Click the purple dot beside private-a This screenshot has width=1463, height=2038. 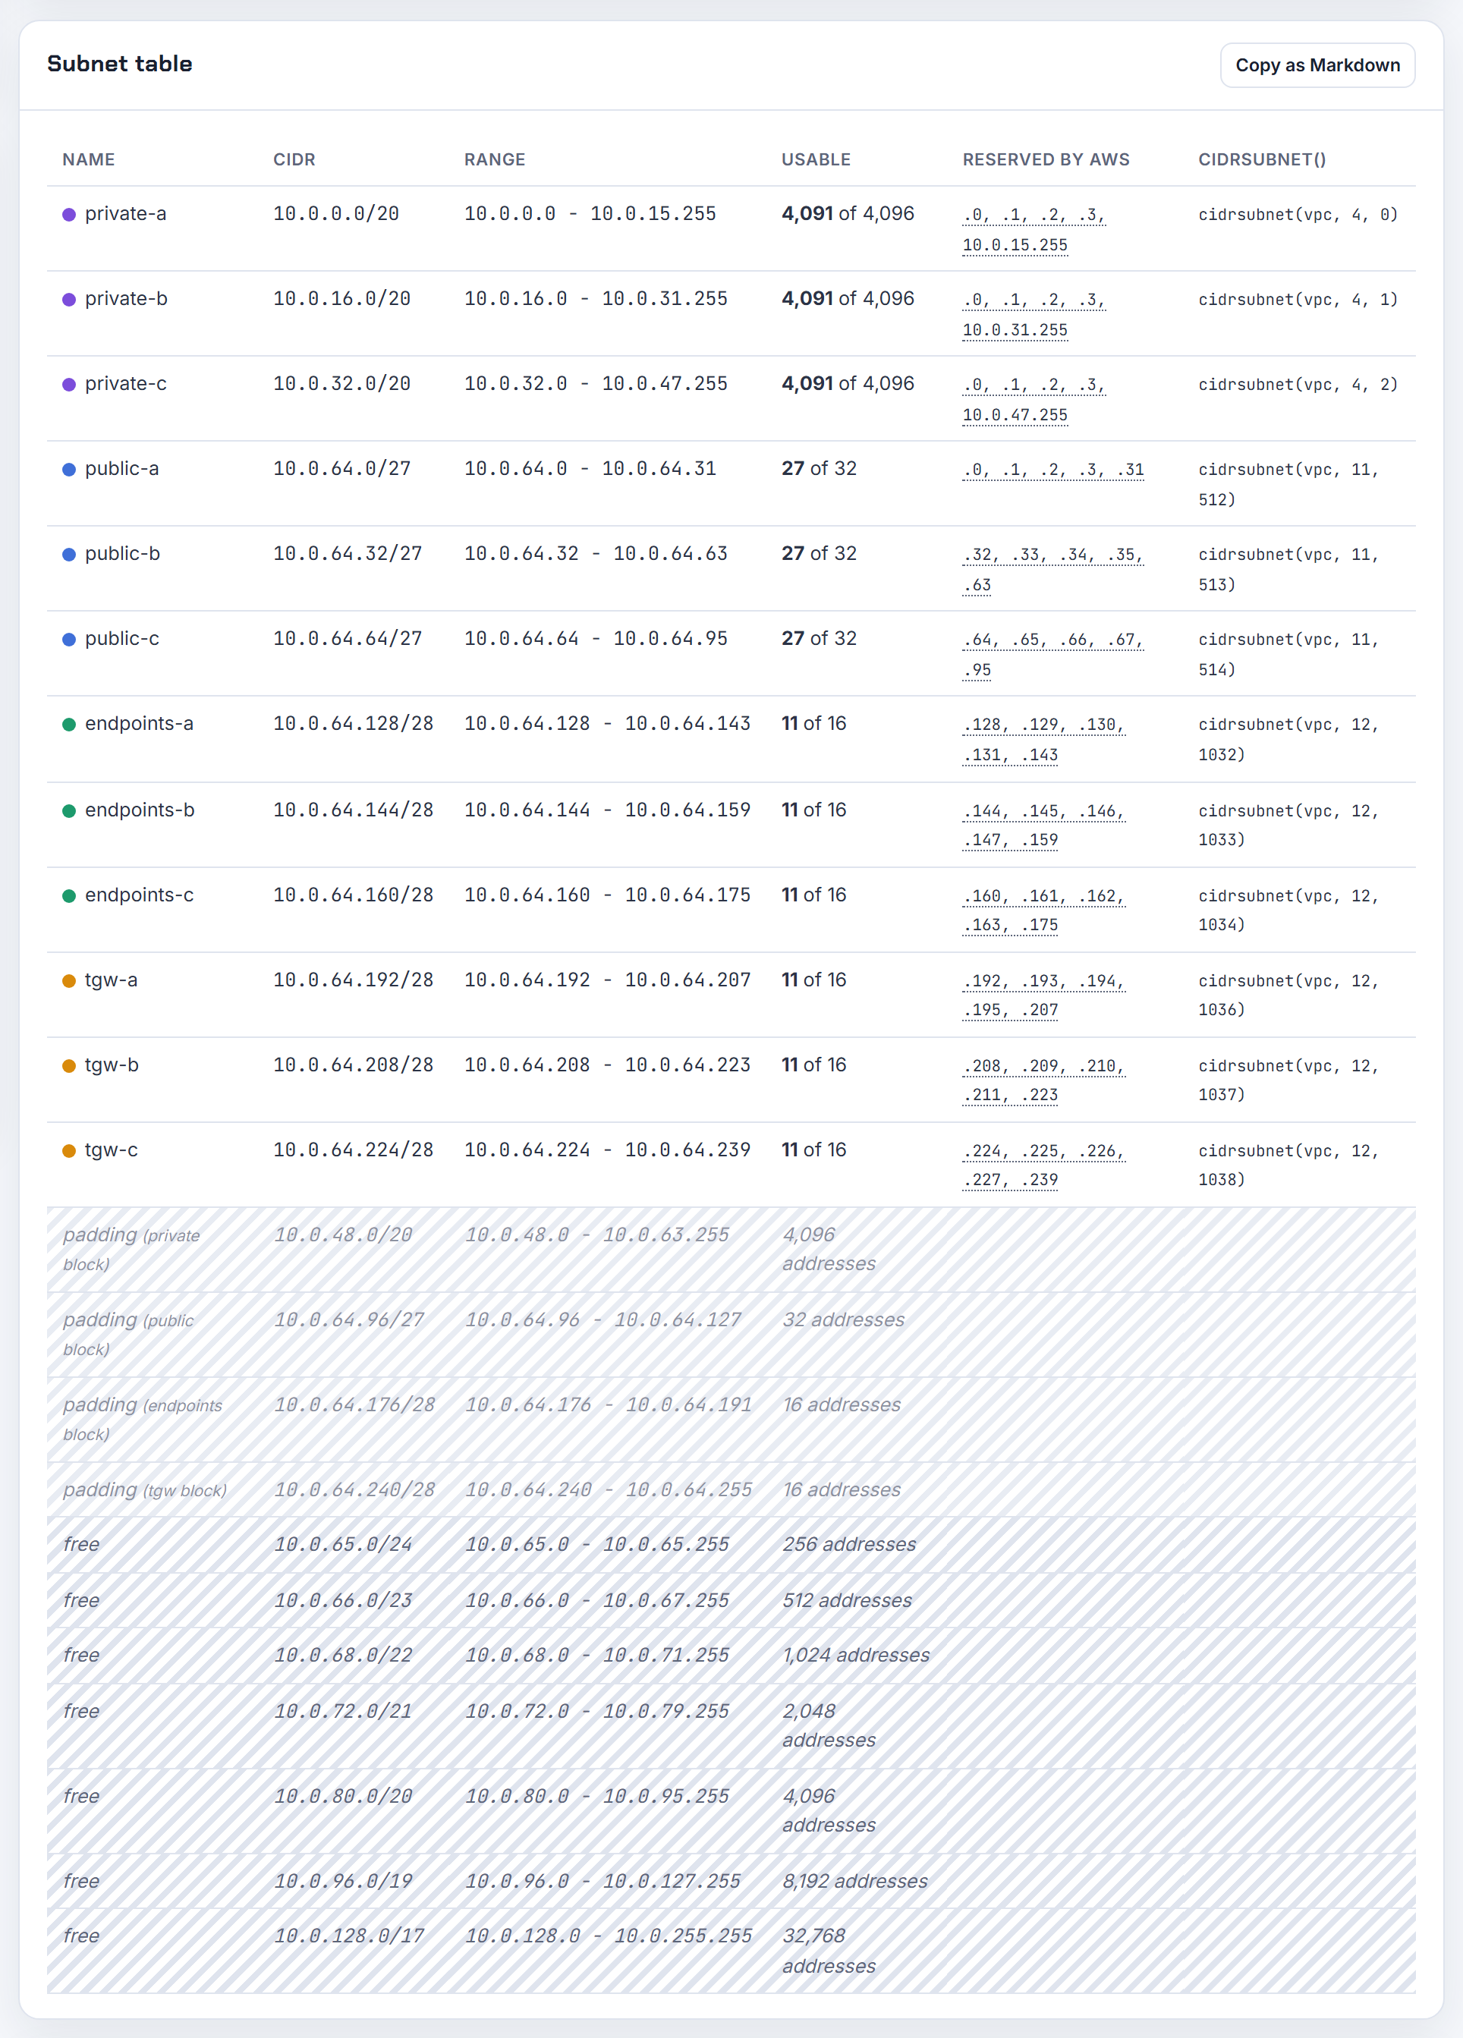point(69,215)
